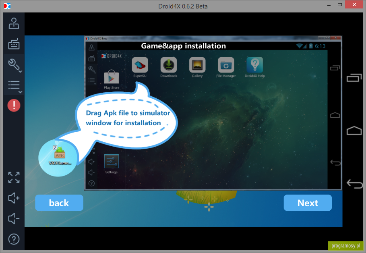Viewport: 366px width, 253px height.
Task: Increase volume with the speaker plus icon
Action: coord(14,198)
